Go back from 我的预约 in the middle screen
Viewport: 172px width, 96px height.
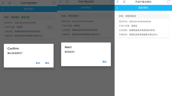click(x=60, y=8)
